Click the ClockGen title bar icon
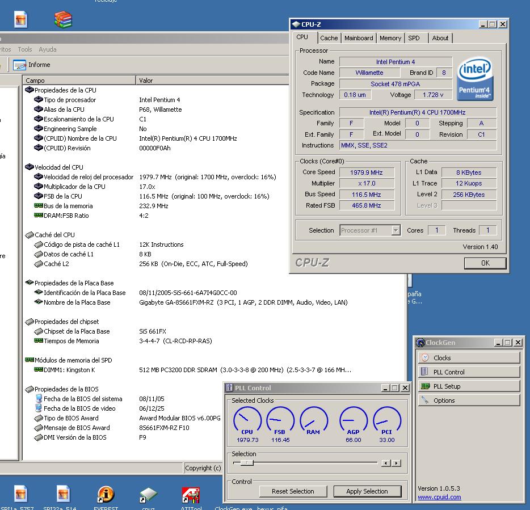The width and height of the screenshot is (530, 510). coord(420,343)
